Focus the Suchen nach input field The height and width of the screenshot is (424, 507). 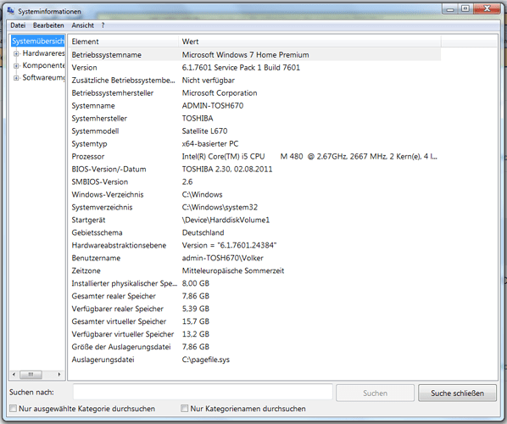coord(203,392)
